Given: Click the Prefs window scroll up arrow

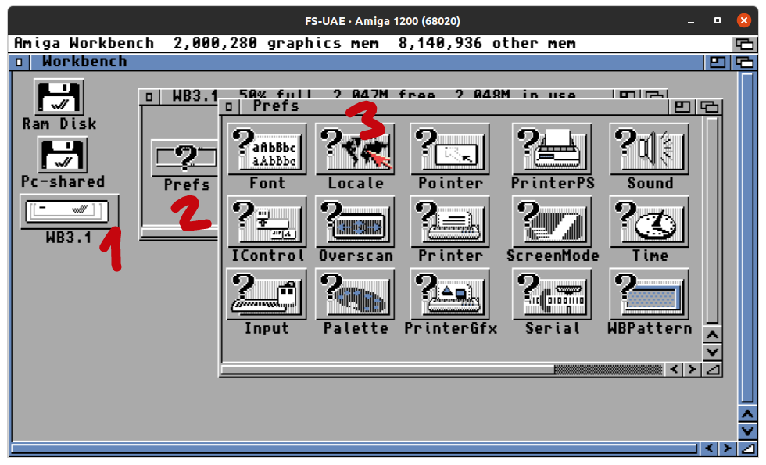Looking at the screenshot, I should 712,335.
